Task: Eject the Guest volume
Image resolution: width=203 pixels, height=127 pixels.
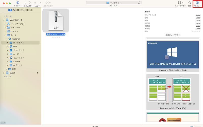Action: pyautogui.click(x=37, y=73)
